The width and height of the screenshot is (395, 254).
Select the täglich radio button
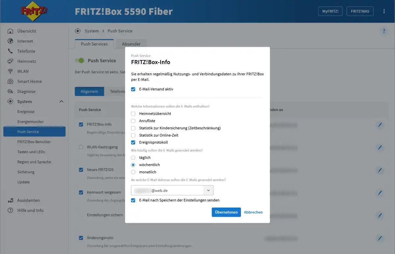(133, 158)
